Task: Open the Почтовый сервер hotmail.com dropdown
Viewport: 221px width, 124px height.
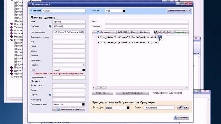Action: click(x=83, y=104)
